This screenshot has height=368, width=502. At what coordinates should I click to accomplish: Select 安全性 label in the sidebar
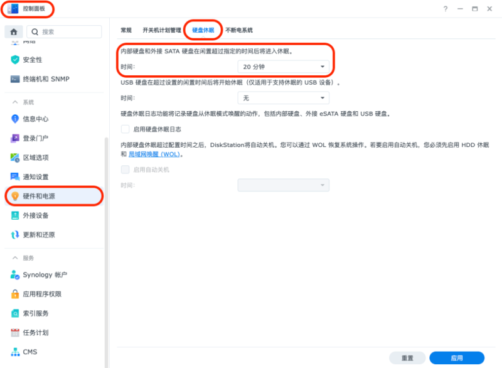click(33, 60)
